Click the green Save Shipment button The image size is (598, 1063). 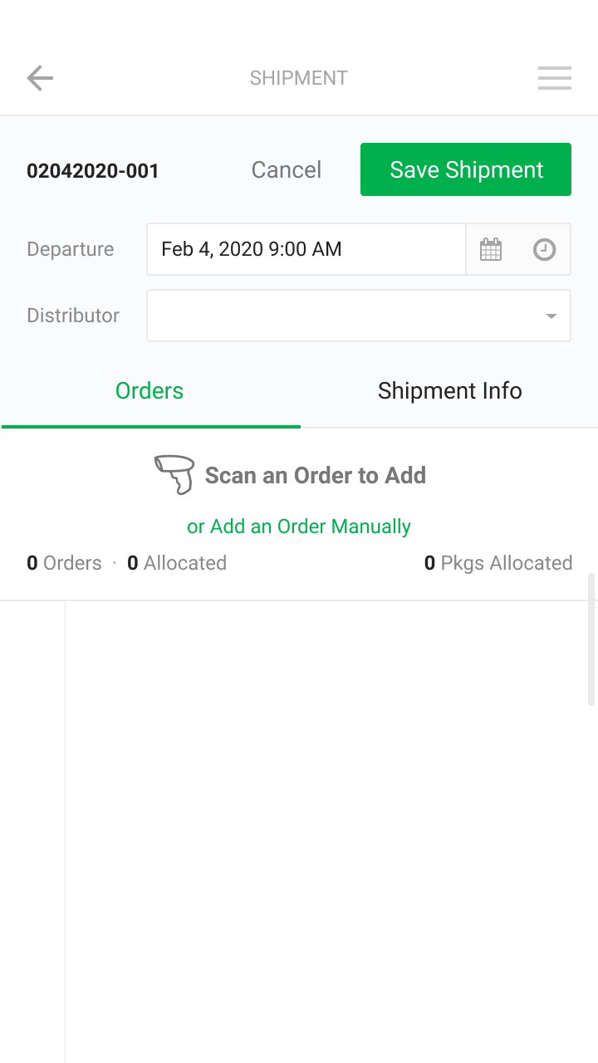(x=466, y=169)
